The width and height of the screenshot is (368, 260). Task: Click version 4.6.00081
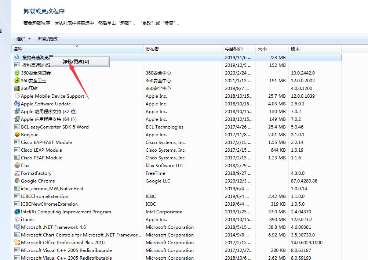301,227
